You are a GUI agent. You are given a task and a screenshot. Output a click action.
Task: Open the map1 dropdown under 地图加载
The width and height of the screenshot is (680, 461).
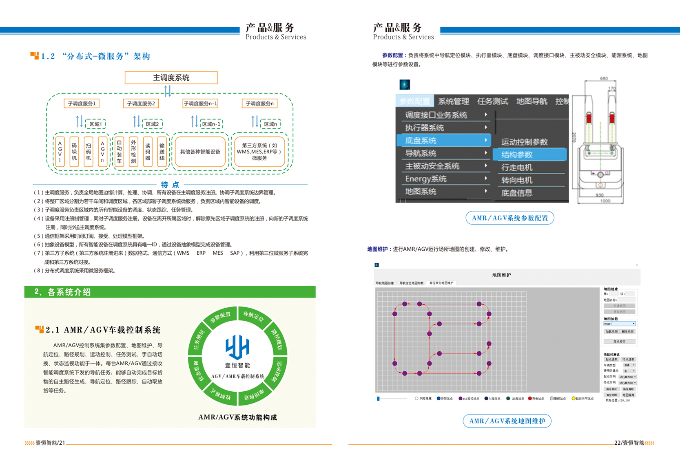pos(619,324)
